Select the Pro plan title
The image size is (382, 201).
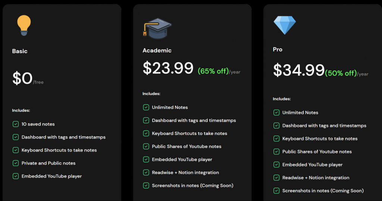click(x=278, y=49)
